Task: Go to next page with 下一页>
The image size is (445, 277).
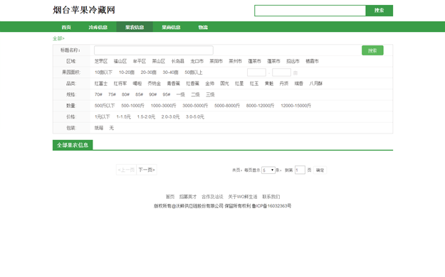Action: [147, 170]
